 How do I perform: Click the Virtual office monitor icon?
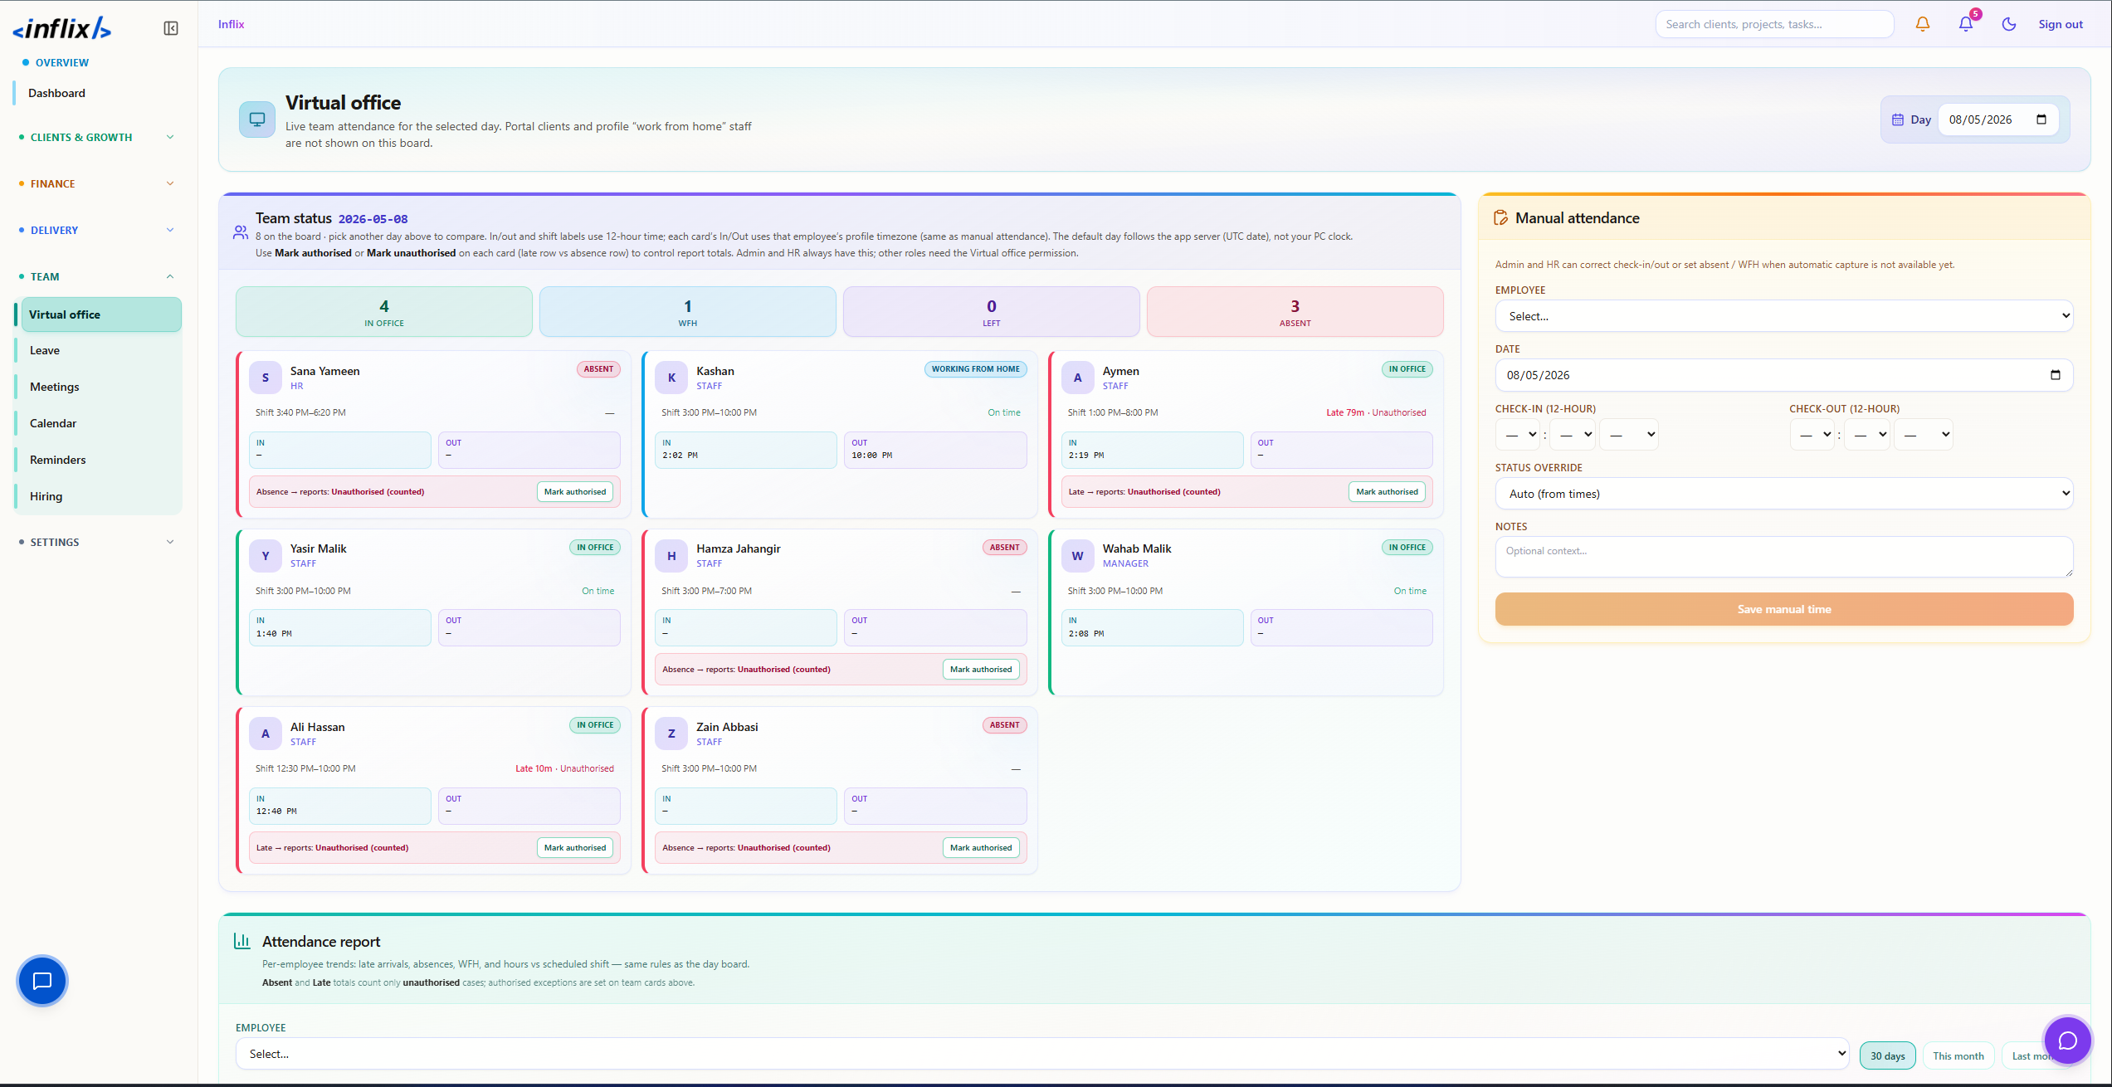[257, 119]
